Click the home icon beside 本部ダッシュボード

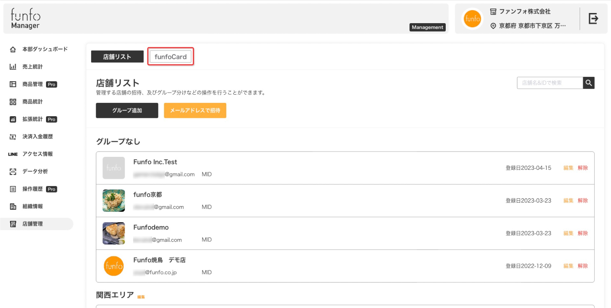pyautogui.click(x=13, y=49)
